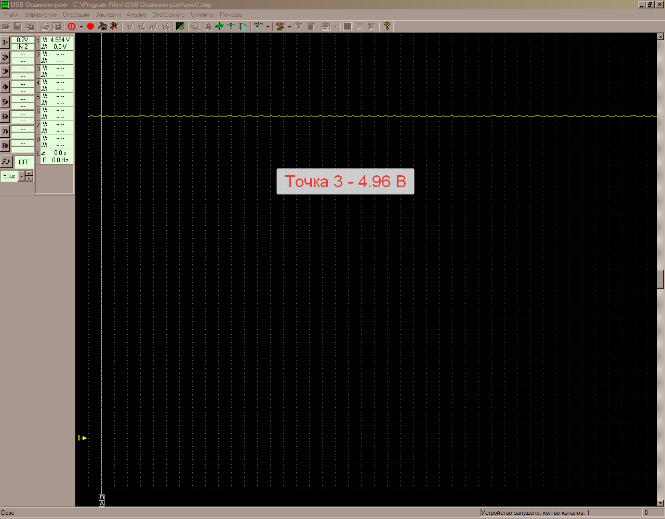Click the 4.964 V channel 1 reading
The image size is (665, 519).
tap(60, 40)
